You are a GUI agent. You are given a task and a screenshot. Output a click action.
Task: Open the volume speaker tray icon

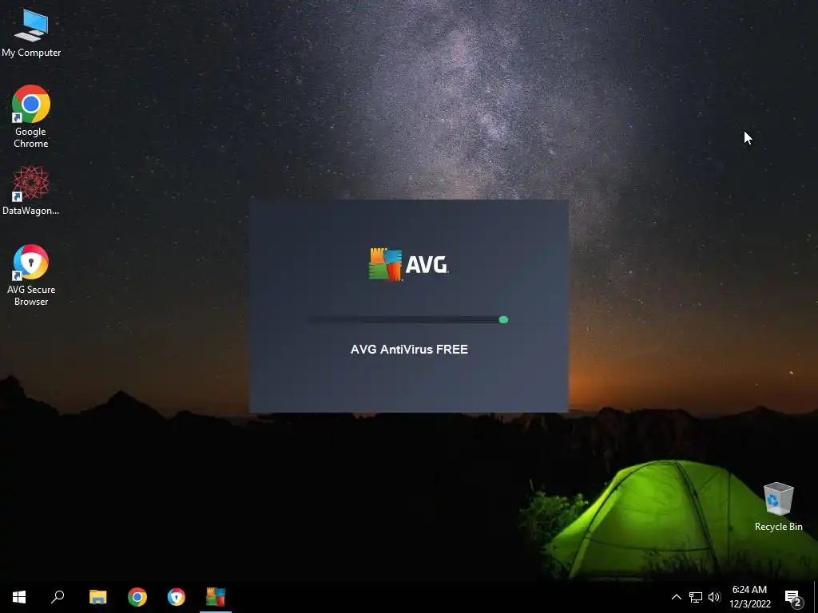714,597
